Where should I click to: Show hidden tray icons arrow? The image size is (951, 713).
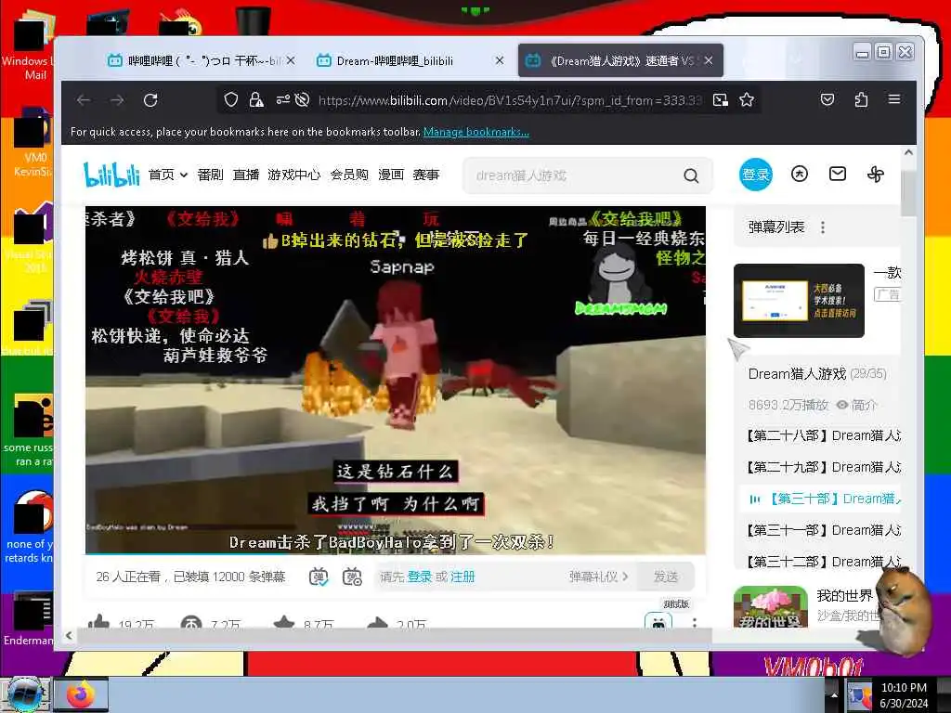click(834, 694)
